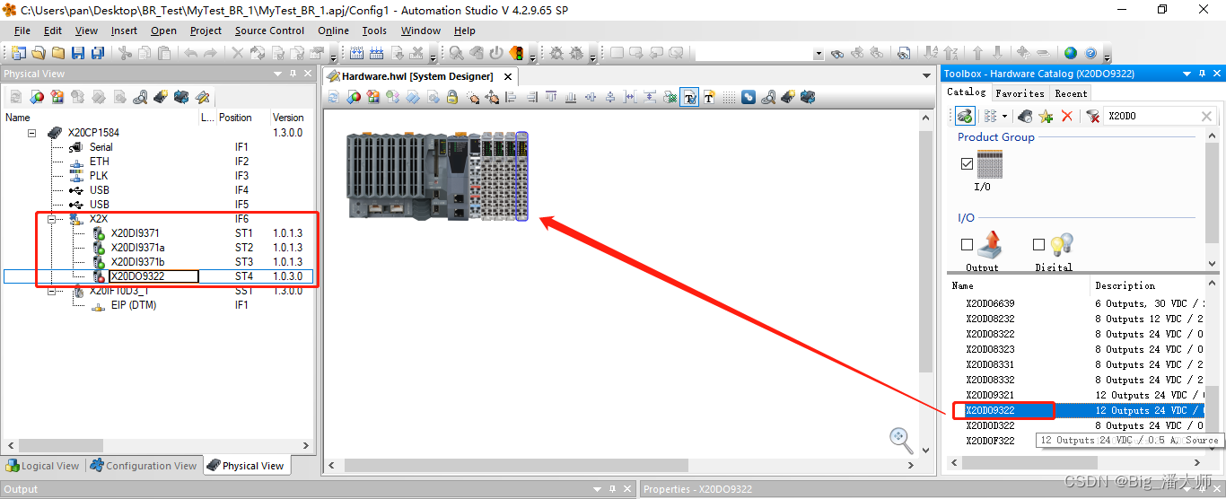This screenshot has height=499, width=1226.
Task: Select X20DO6639 in the catalog list
Action: 990,303
